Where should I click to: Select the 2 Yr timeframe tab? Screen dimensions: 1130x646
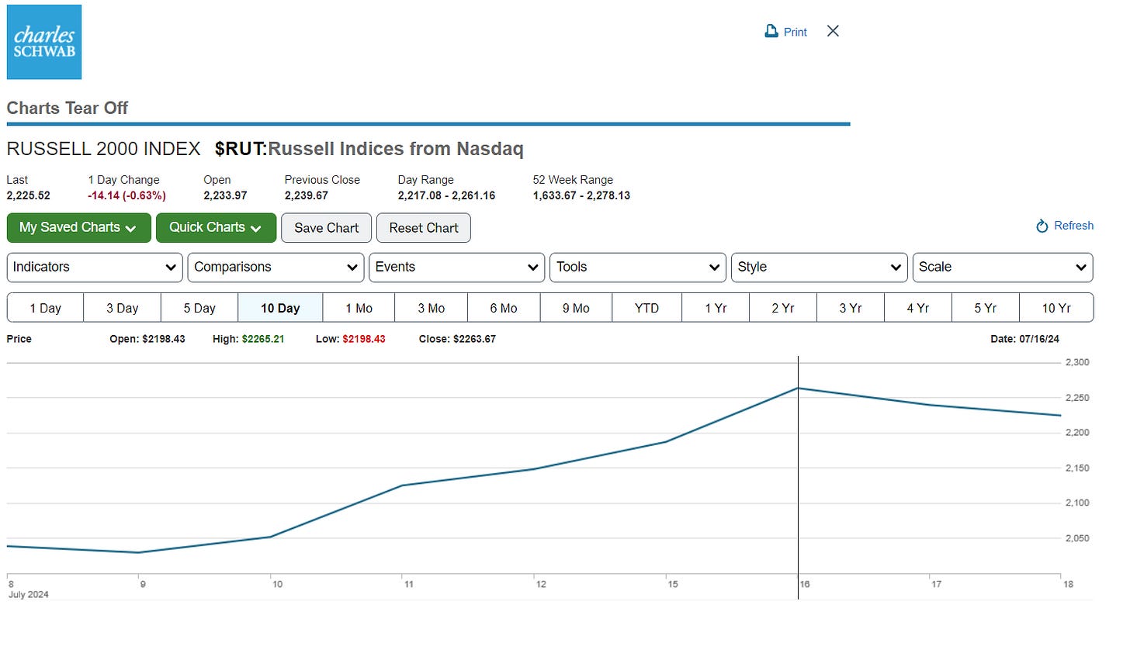[x=783, y=308]
